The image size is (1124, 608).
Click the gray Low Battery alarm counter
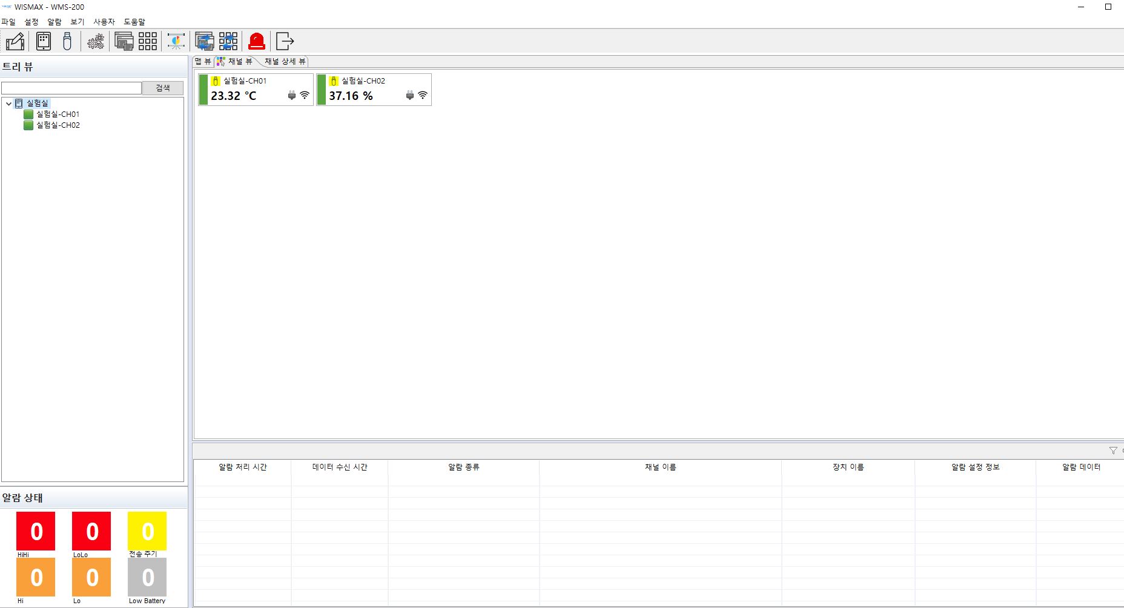coord(147,577)
